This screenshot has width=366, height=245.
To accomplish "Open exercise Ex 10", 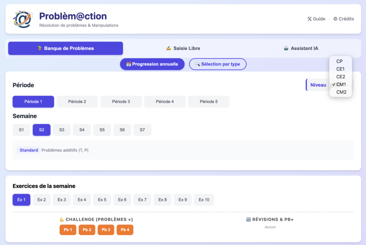I will pyautogui.click(x=204, y=200).
